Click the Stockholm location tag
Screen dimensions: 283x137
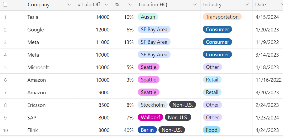point(153,105)
